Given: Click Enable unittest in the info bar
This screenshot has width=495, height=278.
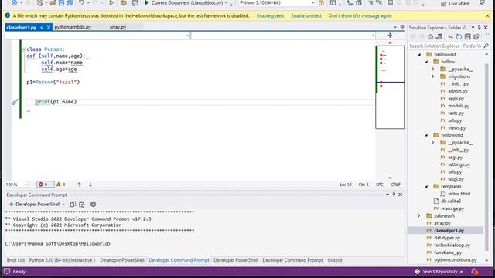Looking at the screenshot, I should pyautogui.click(x=306, y=15).
